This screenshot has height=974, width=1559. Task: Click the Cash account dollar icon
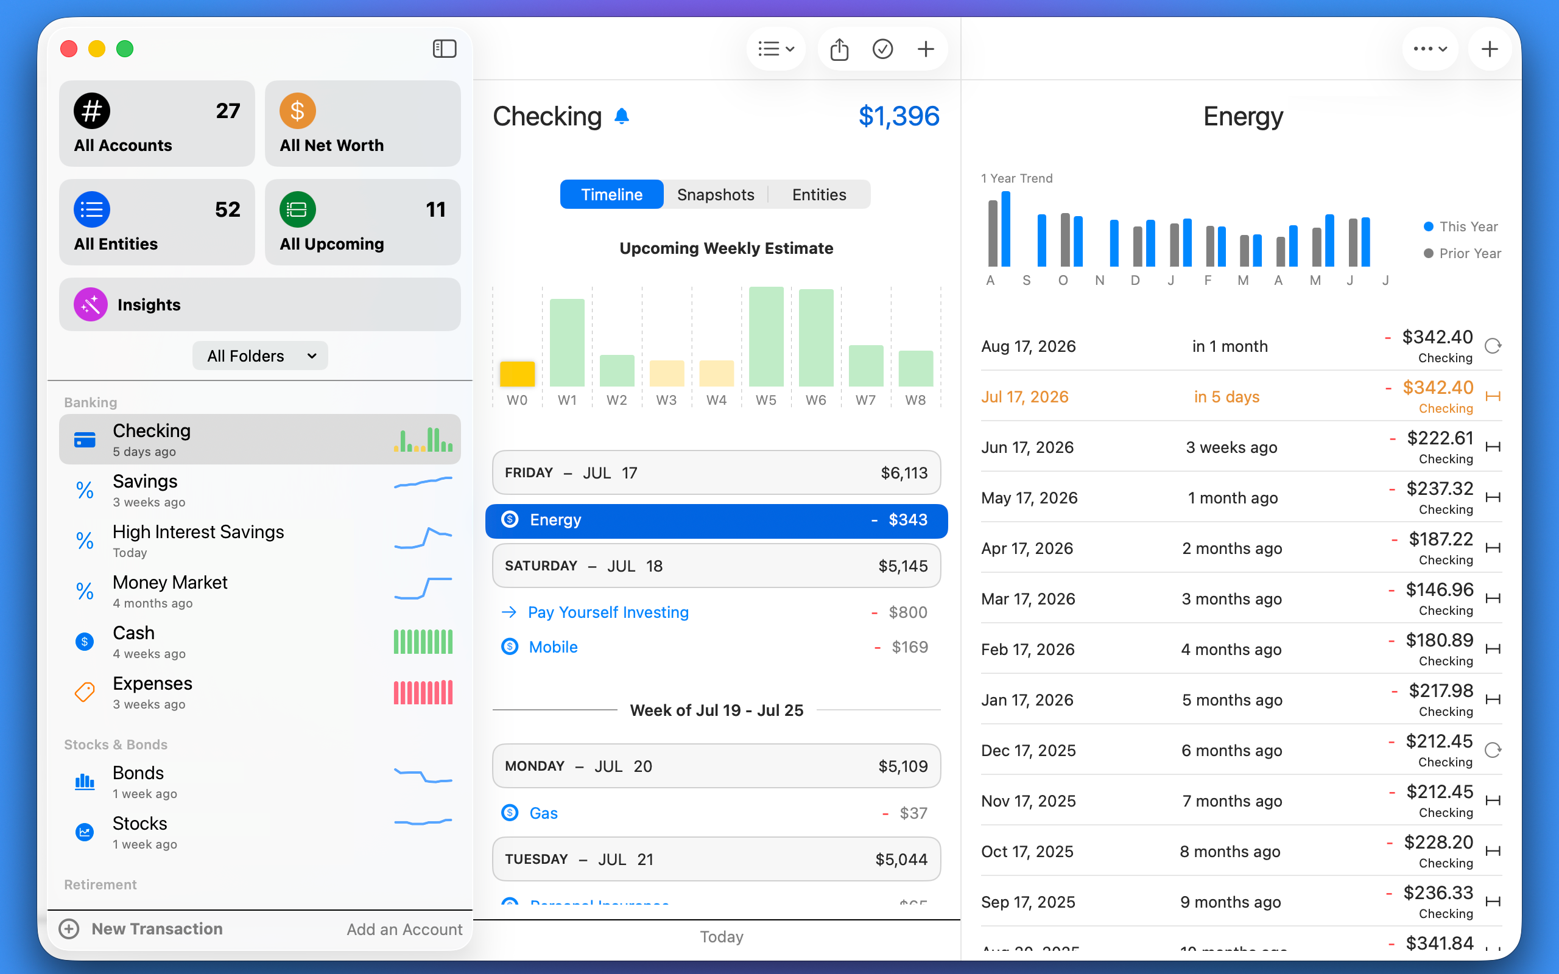click(x=85, y=642)
